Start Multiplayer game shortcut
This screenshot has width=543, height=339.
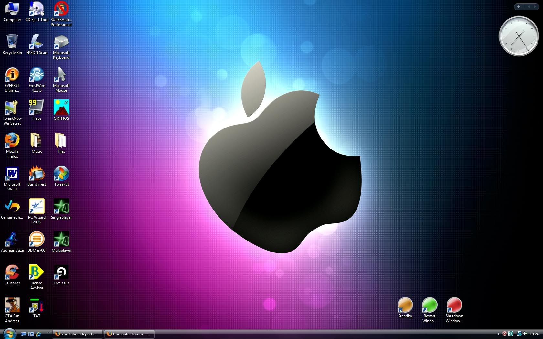tap(61, 242)
